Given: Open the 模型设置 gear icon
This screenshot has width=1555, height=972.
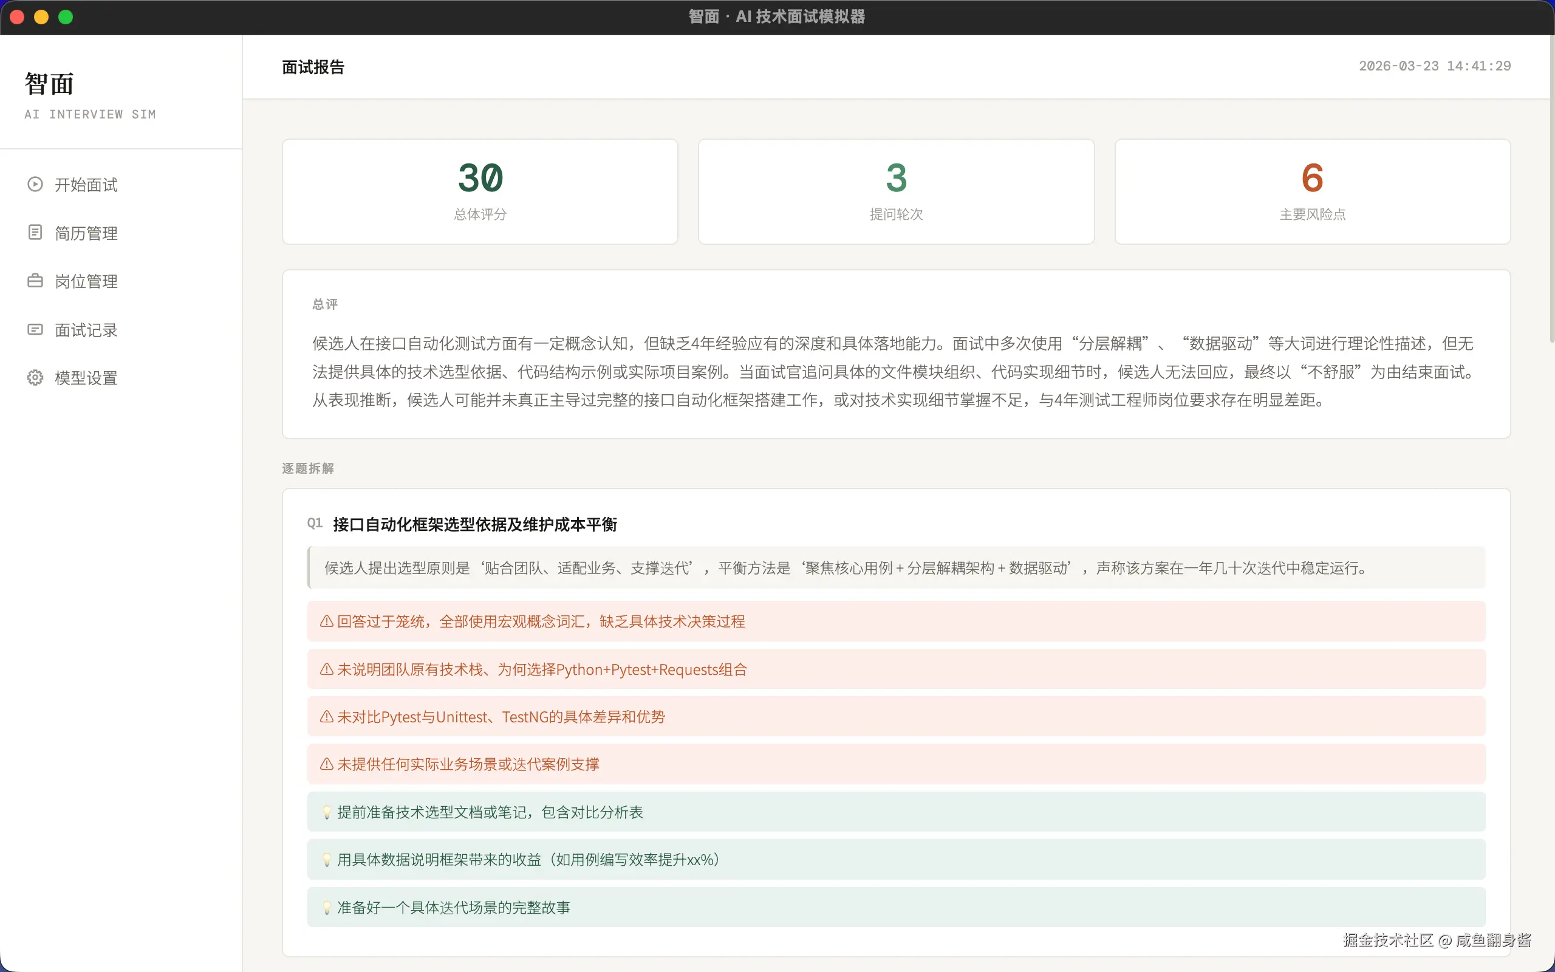Looking at the screenshot, I should coord(35,377).
